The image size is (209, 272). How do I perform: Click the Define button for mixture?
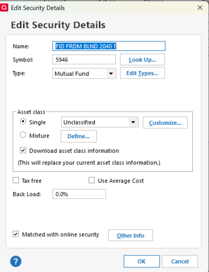point(79,136)
